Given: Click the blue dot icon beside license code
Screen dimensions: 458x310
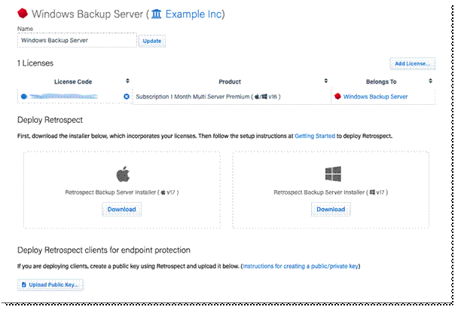Looking at the screenshot, I should click(24, 97).
